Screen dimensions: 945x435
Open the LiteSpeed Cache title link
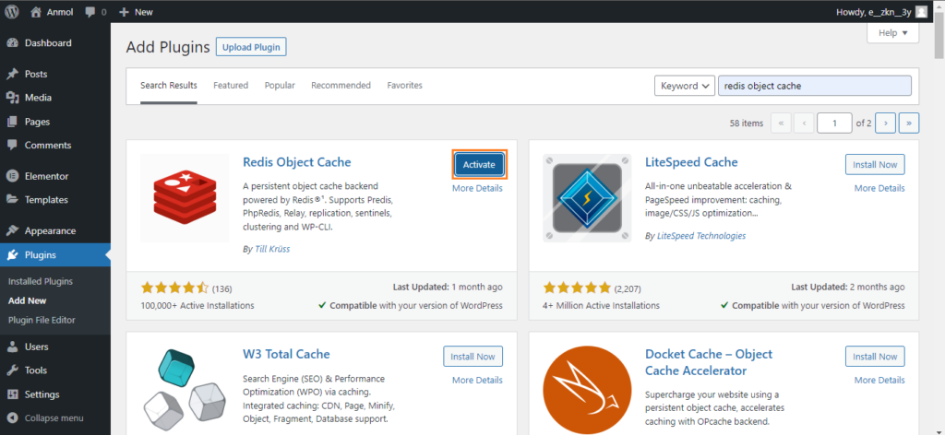pyautogui.click(x=691, y=162)
